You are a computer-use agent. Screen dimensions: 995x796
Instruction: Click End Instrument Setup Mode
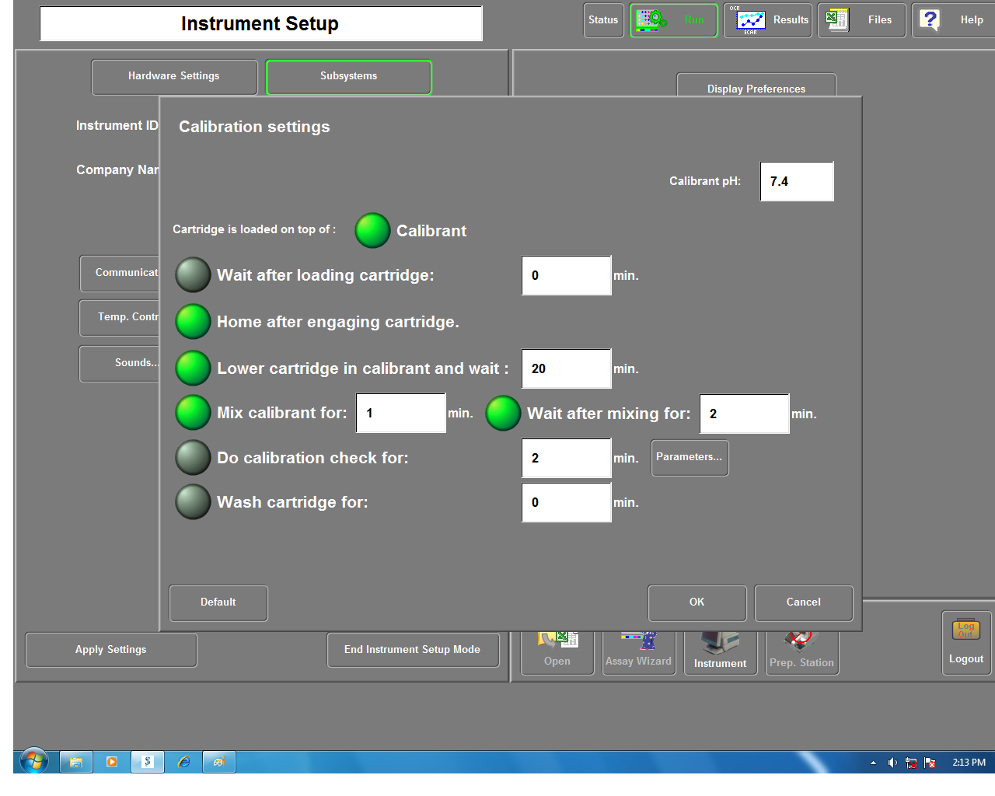413,650
